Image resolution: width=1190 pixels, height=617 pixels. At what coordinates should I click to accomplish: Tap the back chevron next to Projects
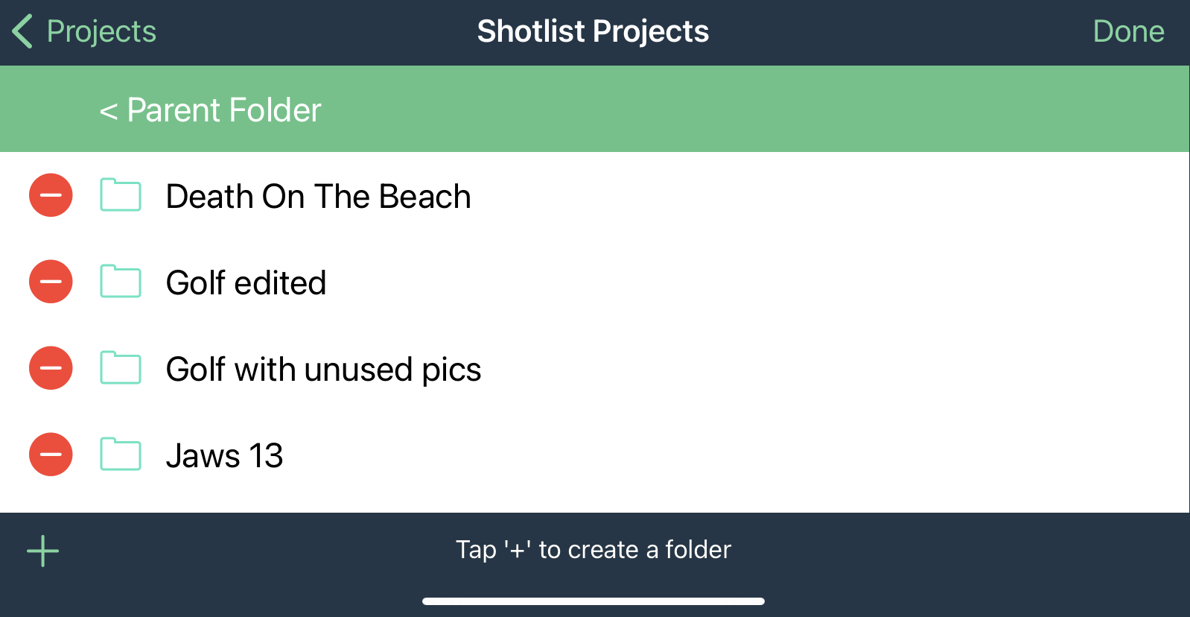22,31
